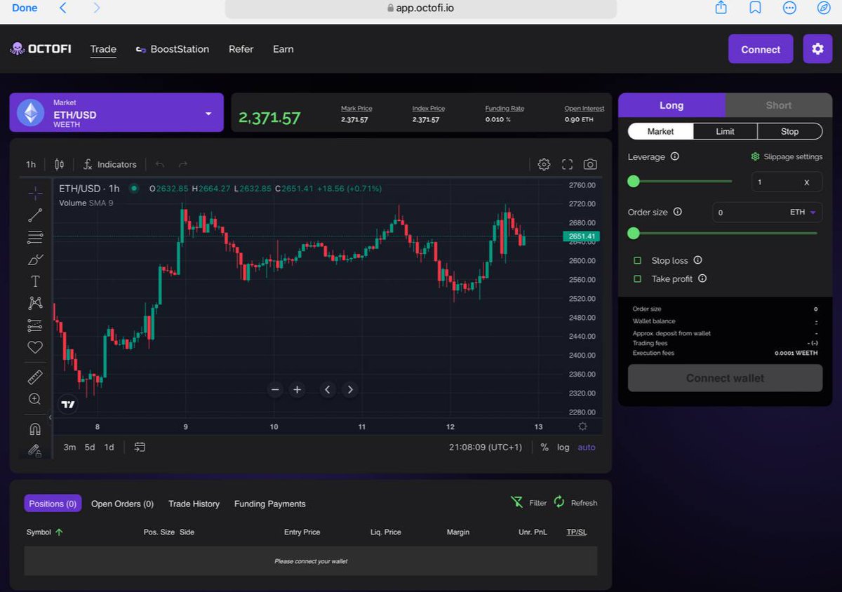Open the Earn page
This screenshot has width=842, height=592.
(283, 49)
